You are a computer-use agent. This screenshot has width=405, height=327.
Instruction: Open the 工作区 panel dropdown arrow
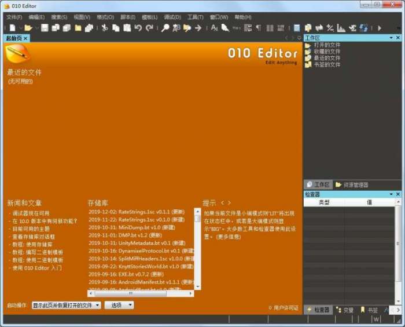pos(391,38)
